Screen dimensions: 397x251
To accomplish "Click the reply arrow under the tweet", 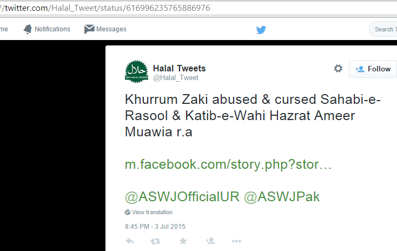I will pos(130,241).
